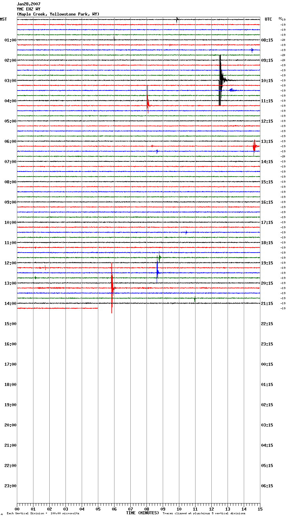Pick the "03:15" UTC time label
Image resolution: width=287 pixels, height=518 pixels.
click(x=267, y=425)
